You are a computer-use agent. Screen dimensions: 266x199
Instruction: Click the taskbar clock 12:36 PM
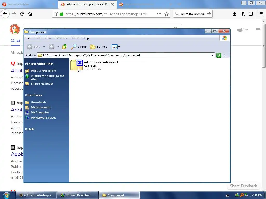pyautogui.click(x=256, y=195)
